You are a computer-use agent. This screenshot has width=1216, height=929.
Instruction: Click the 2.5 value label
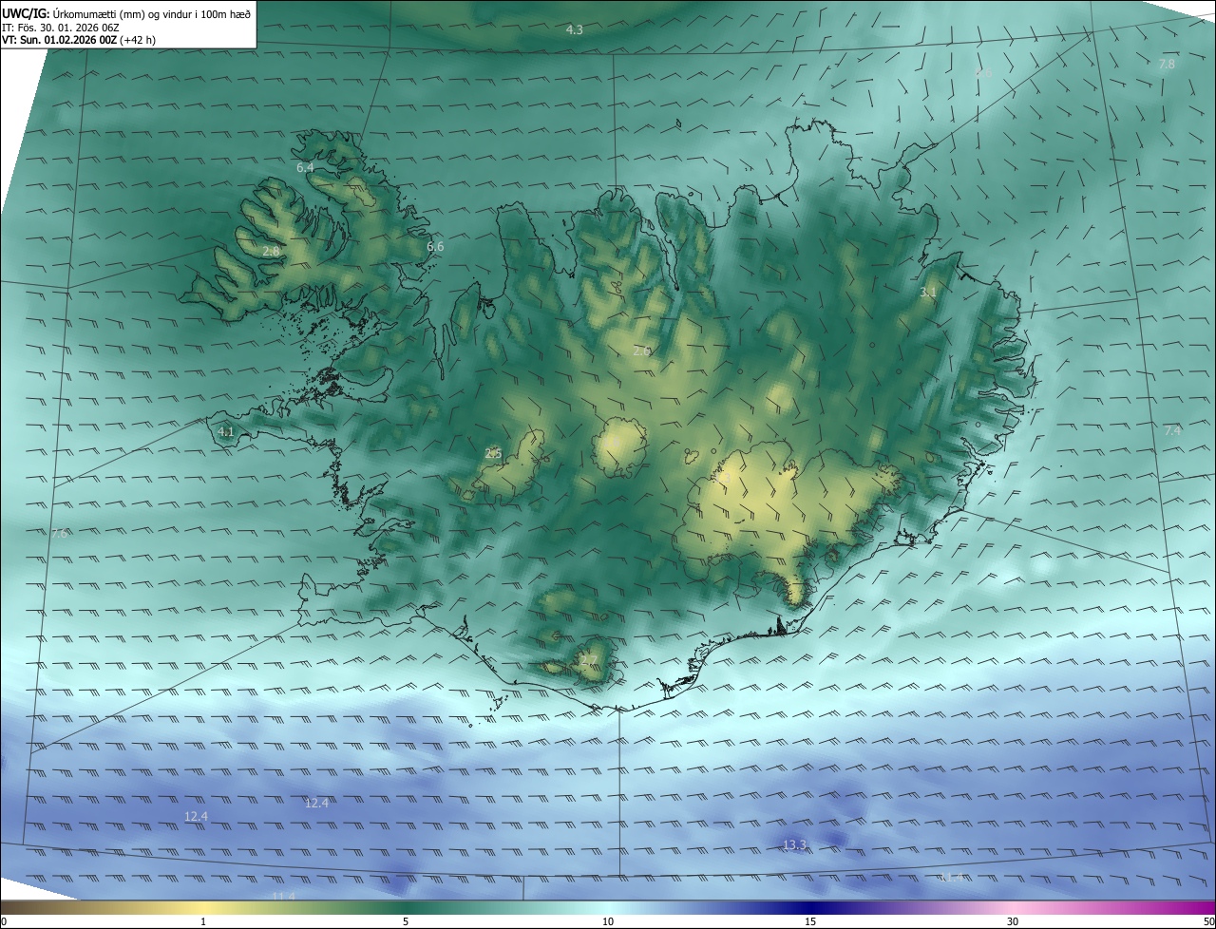pos(493,454)
